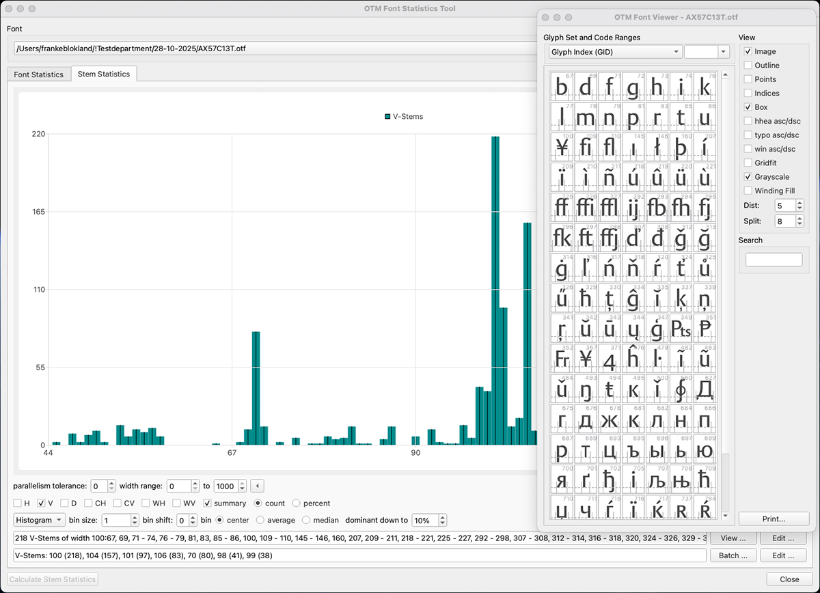The image size is (820, 593).
Task: Open the Glyph Index (GID) dropdown
Action: pyautogui.click(x=614, y=51)
